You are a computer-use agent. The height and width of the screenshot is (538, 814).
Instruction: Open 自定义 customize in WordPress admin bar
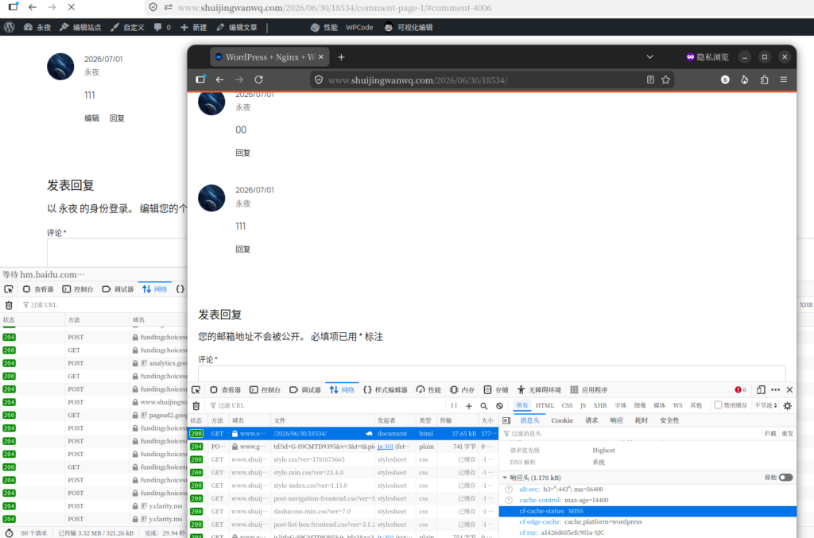(128, 28)
